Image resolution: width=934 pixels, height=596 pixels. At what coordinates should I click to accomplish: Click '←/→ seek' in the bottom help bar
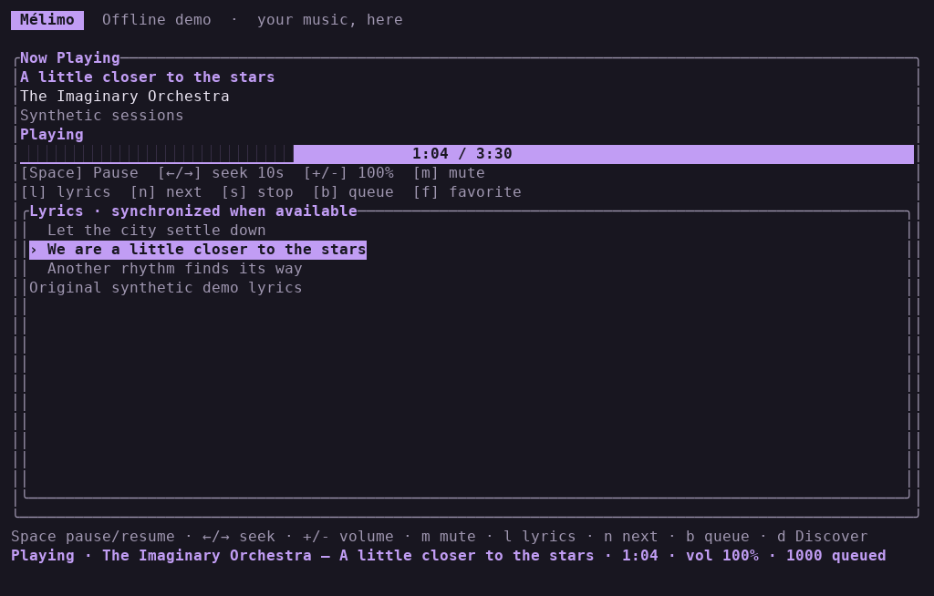[x=239, y=537]
